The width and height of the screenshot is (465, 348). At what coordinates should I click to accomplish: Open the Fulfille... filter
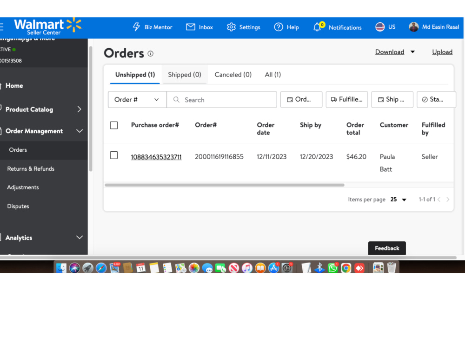(347, 99)
